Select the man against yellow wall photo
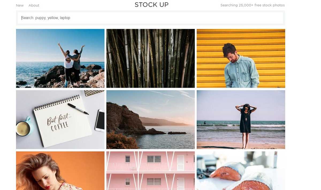 pyautogui.click(x=241, y=58)
